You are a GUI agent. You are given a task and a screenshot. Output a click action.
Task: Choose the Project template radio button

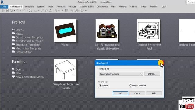(x=131, y=86)
